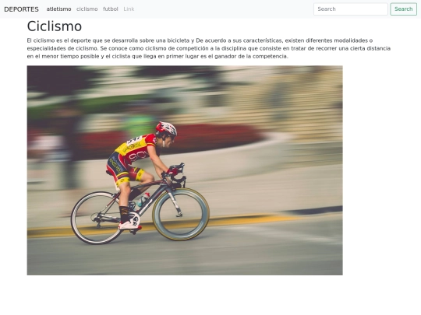Click the greyed-out Link nav item
Image resolution: width=421 pixels, height=315 pixels.
pos(129,9)
